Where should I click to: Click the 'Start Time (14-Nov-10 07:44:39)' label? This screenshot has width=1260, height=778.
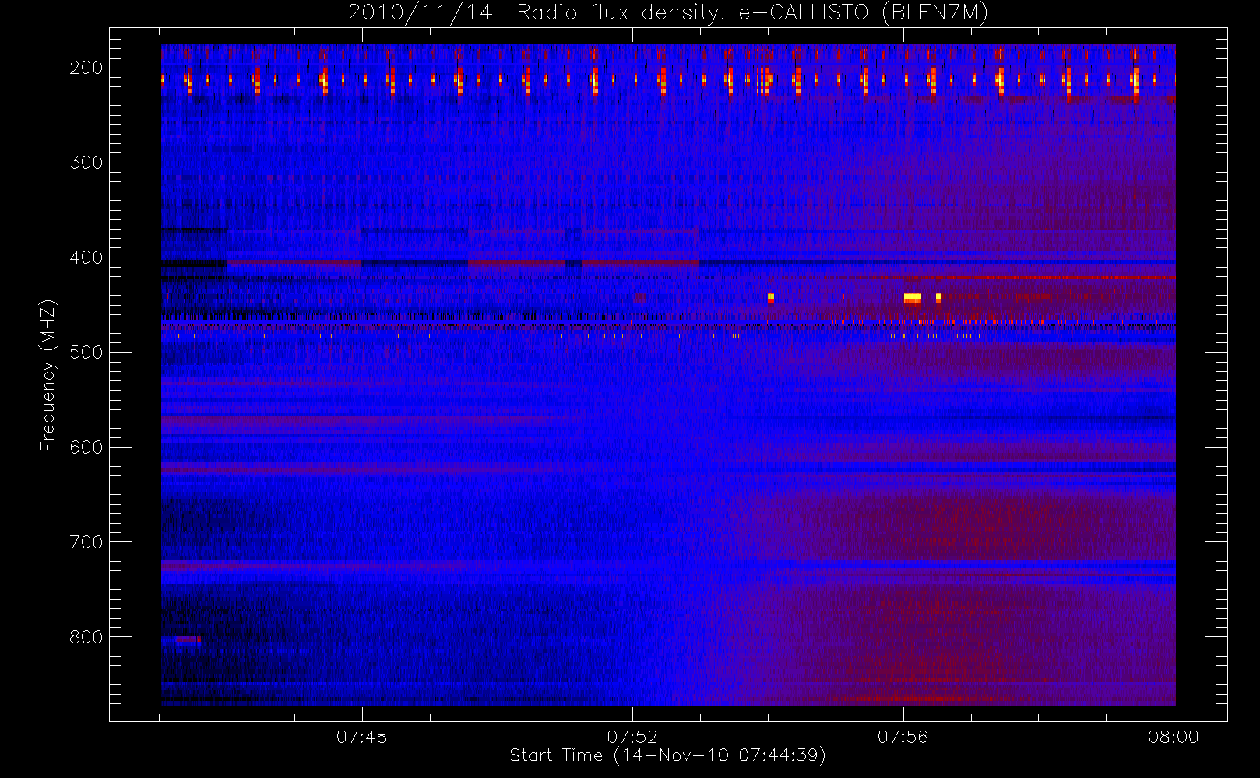point(667,755)
